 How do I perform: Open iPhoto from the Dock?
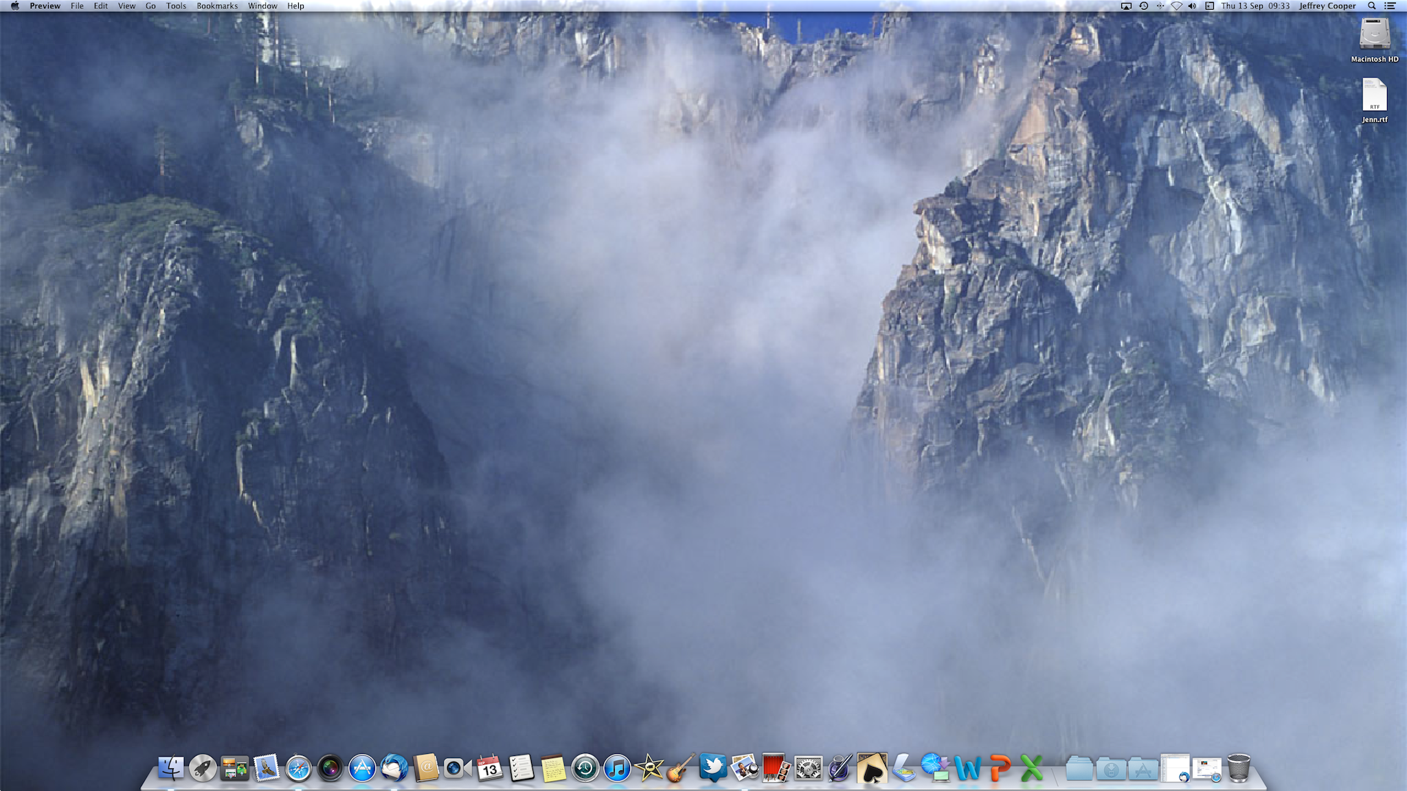pyautogui.click(x=745, y=768)
